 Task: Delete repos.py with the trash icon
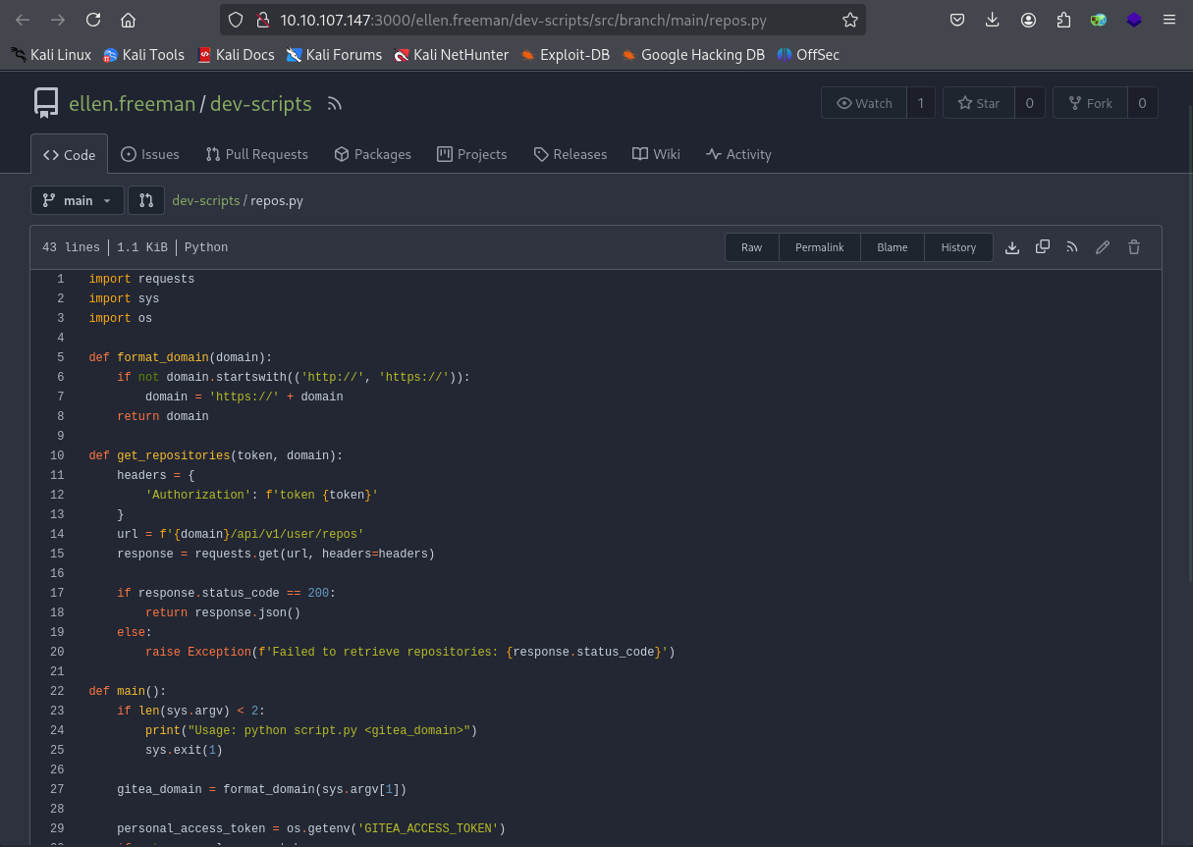[1134, 247]
